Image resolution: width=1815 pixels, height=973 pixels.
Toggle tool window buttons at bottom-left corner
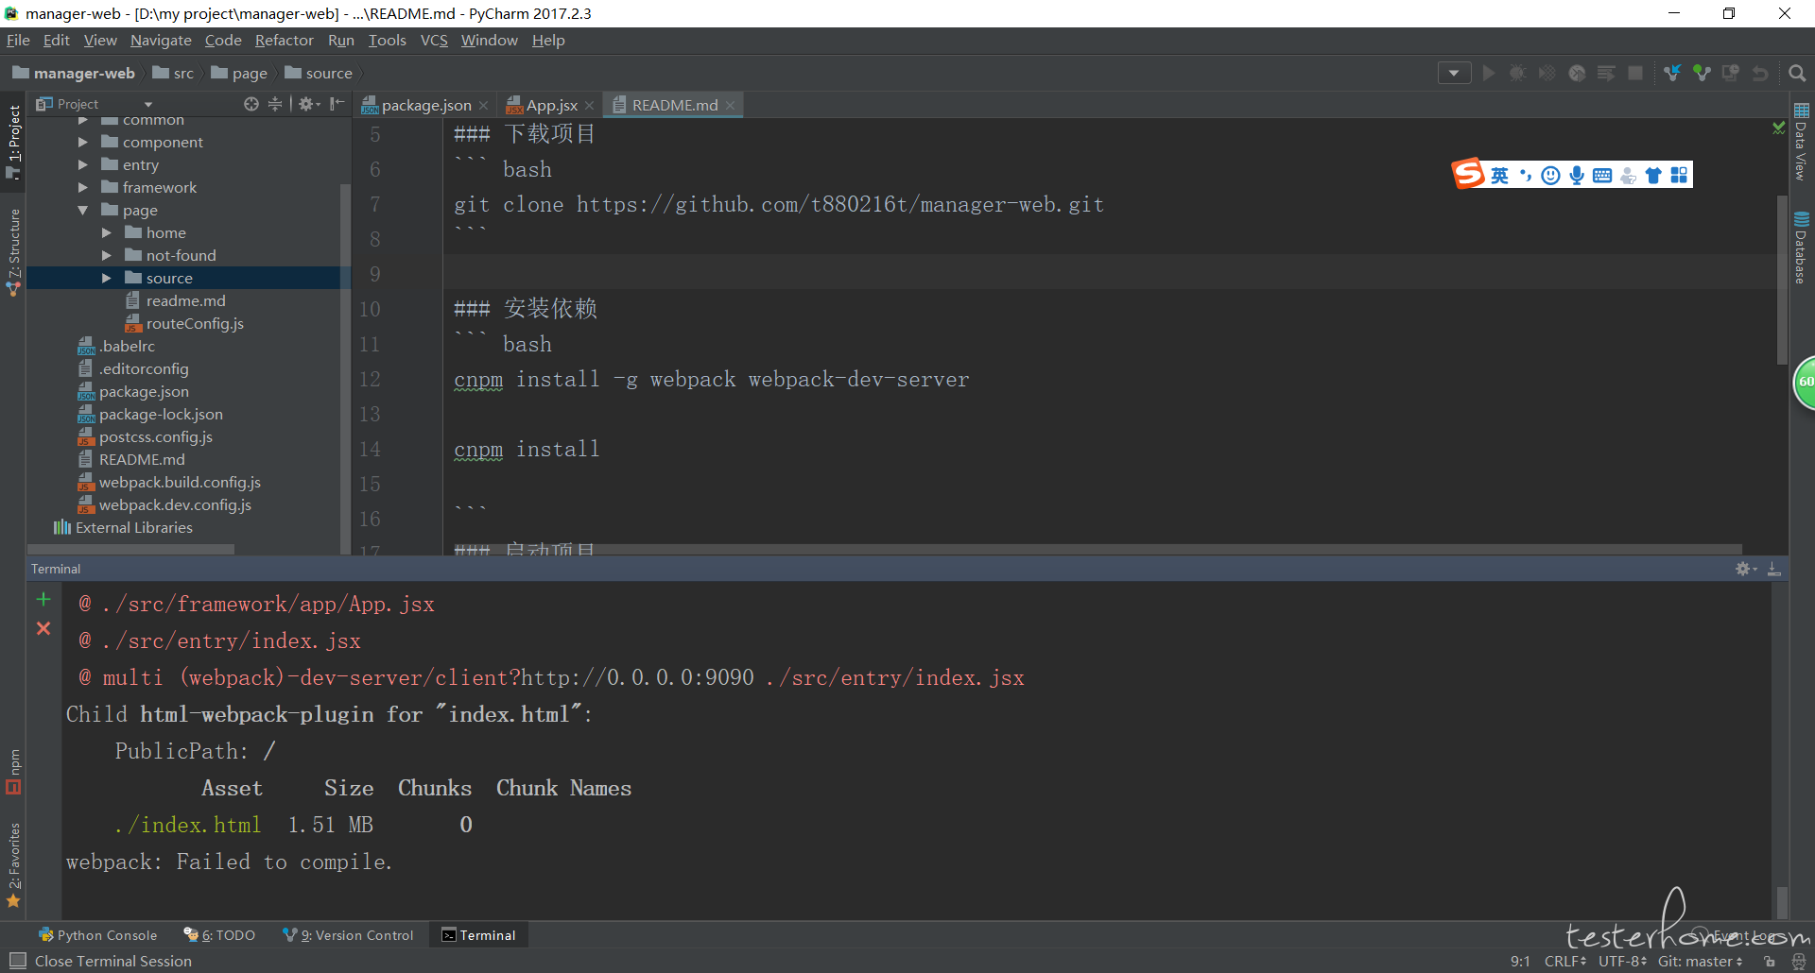[17, 961]
